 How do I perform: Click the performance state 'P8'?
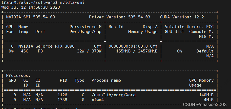40,51
